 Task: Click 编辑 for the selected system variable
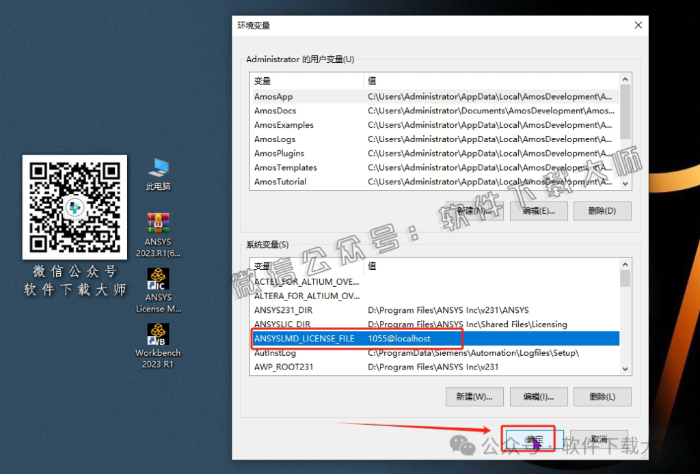pos(538,397)
